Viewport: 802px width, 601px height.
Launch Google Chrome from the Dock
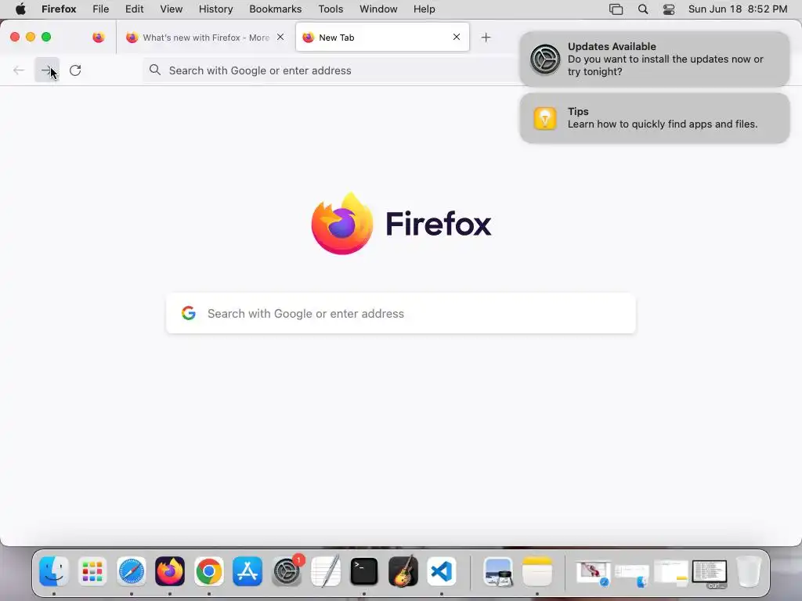tap(208, 570)
